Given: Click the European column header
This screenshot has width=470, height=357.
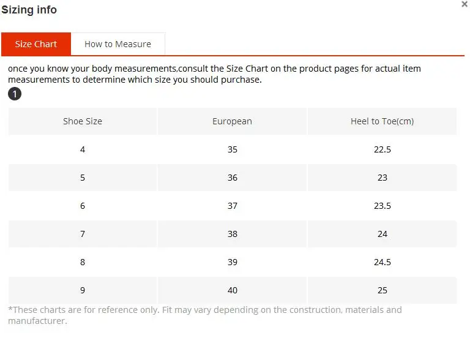Looking at the screenshot, I should point(232,121).
